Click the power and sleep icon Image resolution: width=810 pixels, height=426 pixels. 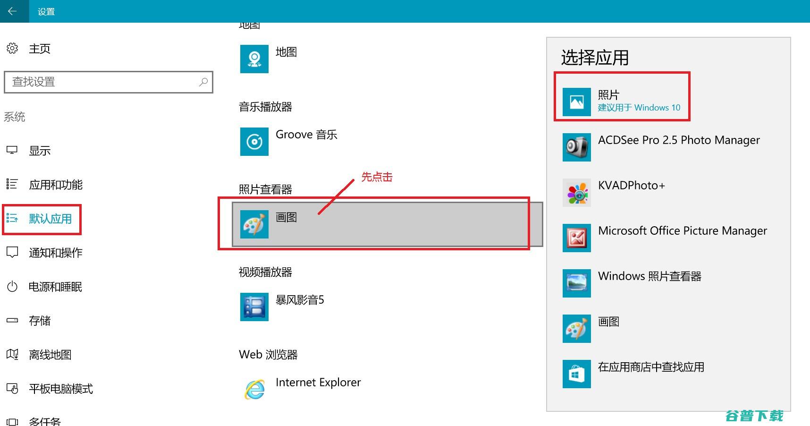pos(12,286)
